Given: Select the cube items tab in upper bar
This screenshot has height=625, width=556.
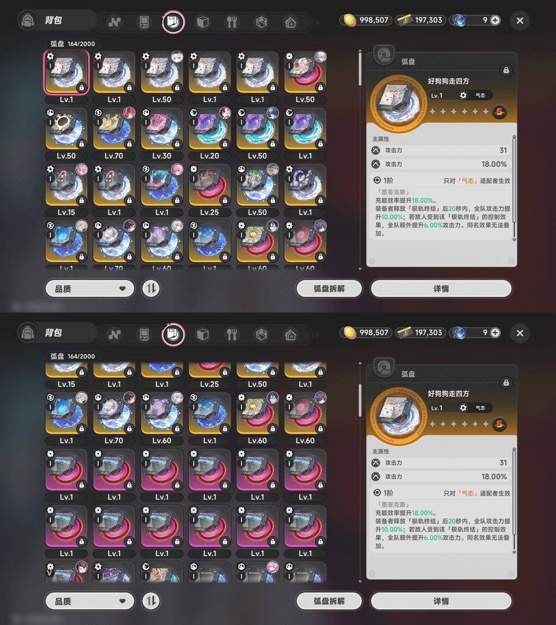Looking at the screenshot, I should (202, 22).
